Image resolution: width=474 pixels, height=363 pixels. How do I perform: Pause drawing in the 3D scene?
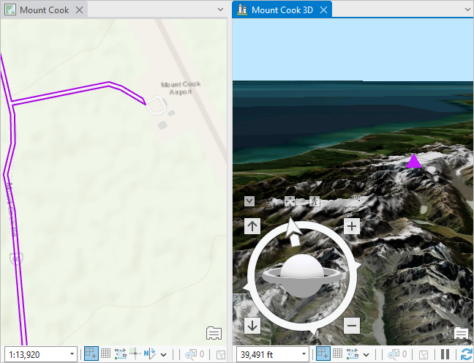[445, 354]
